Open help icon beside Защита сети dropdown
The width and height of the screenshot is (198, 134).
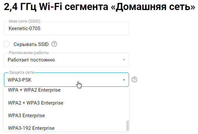click(x=134, y=80)
